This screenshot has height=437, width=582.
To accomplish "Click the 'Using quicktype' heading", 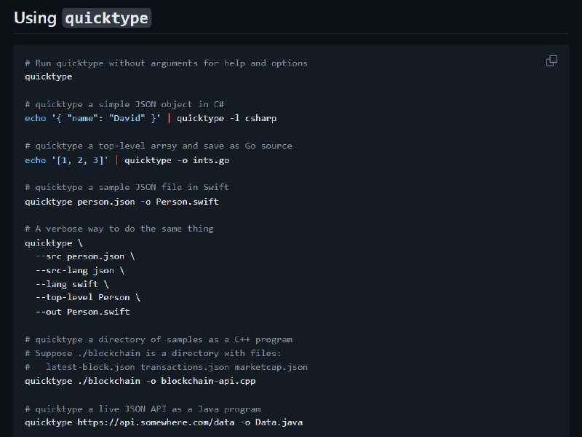I will 82,17.
